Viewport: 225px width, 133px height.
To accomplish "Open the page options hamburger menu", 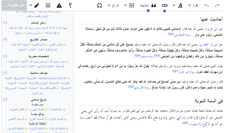I will click(x=48, y=5).
